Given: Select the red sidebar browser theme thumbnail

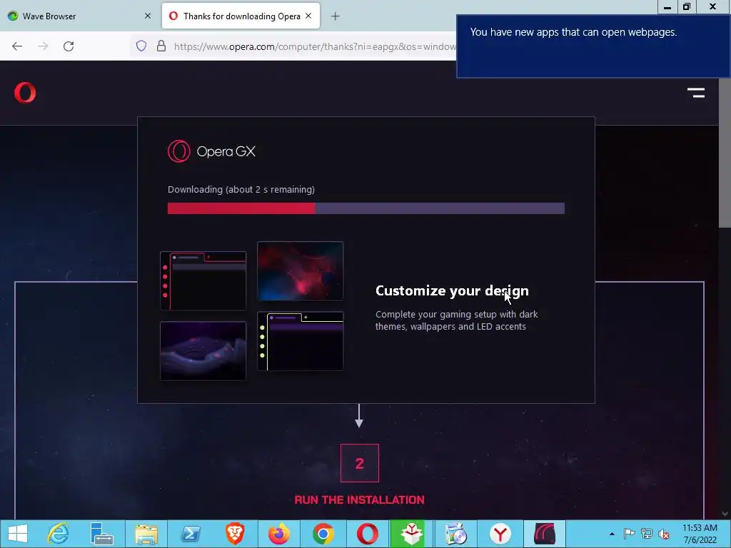Looking at the screenshot, I should coord(203,281).
